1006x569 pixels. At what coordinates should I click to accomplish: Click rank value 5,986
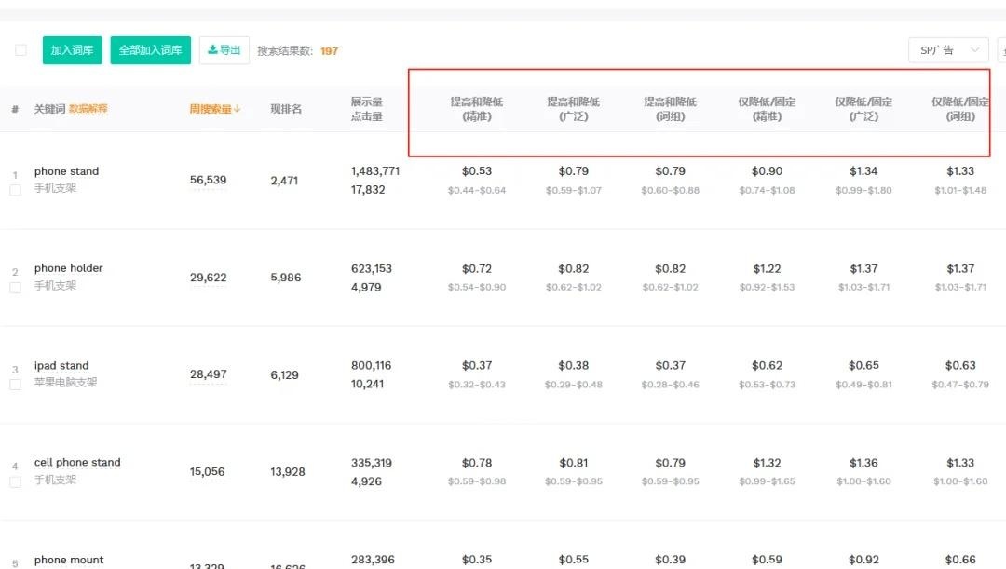tap(286, 278)
